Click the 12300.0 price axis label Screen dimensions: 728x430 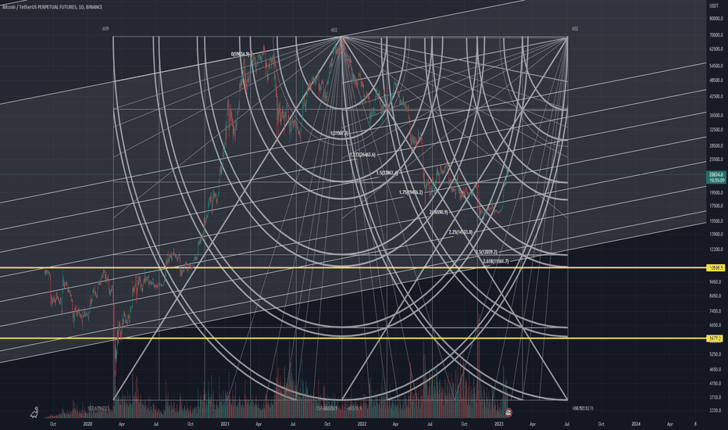pos(716,249)
